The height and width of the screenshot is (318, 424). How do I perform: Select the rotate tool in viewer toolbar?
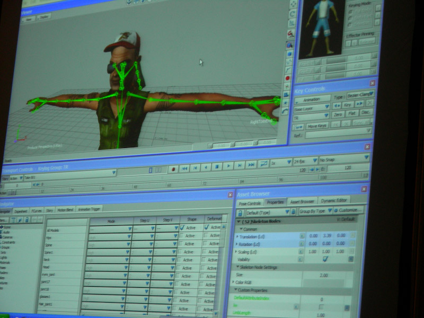click(x=293, y=14)
